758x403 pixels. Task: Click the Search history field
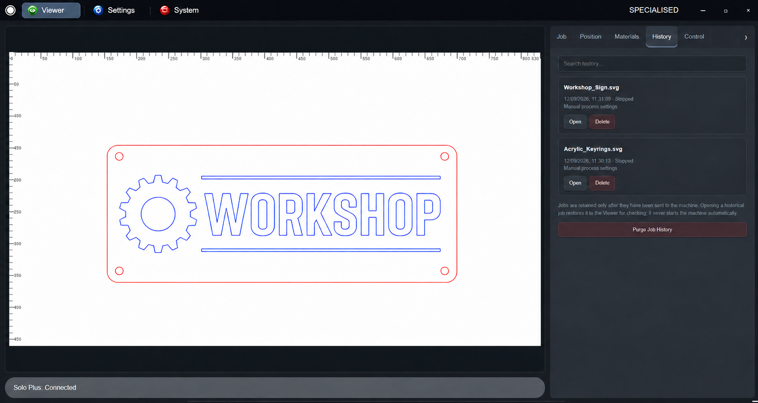click(x=652, y=64)
